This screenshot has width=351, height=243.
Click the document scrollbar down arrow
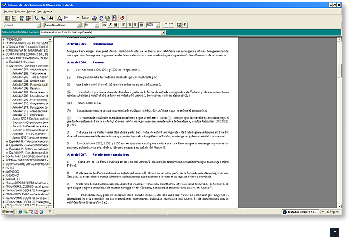click(x=339, y=207)
